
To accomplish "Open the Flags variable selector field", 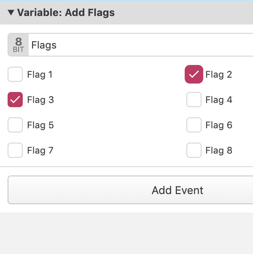I will pyautogui.click(x=141, y=45).
